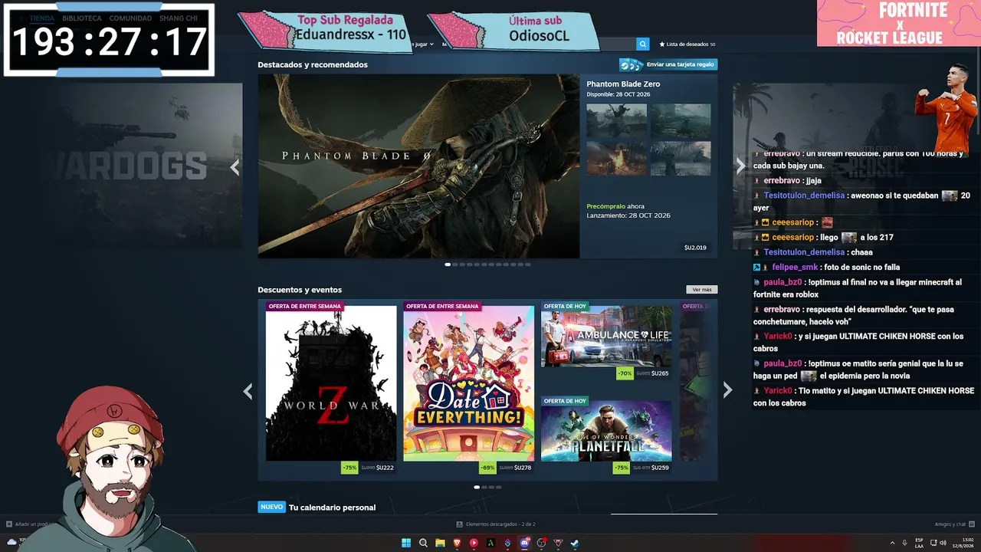Open Windows taskbar search
981x552 pixels.
click(x=423, y=543)
